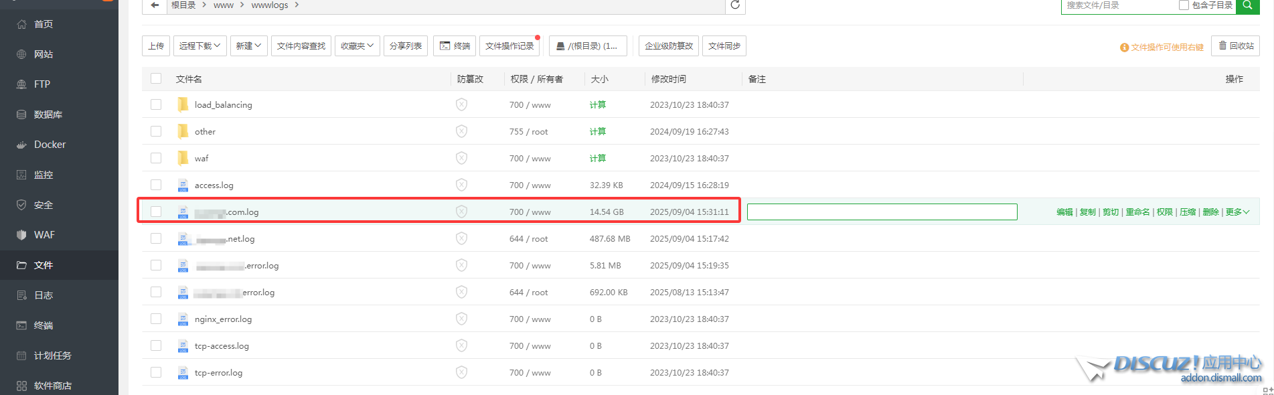Check the nginx_error.log row checkbox
1274x395 pixels.
coord(156,319)
